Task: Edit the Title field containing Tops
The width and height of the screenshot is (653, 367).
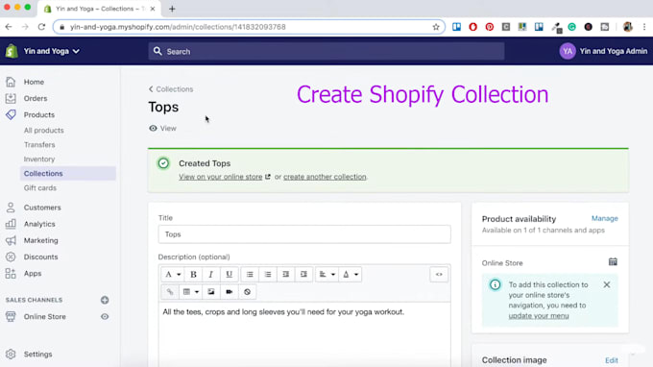Action: [x=304, y=234]
